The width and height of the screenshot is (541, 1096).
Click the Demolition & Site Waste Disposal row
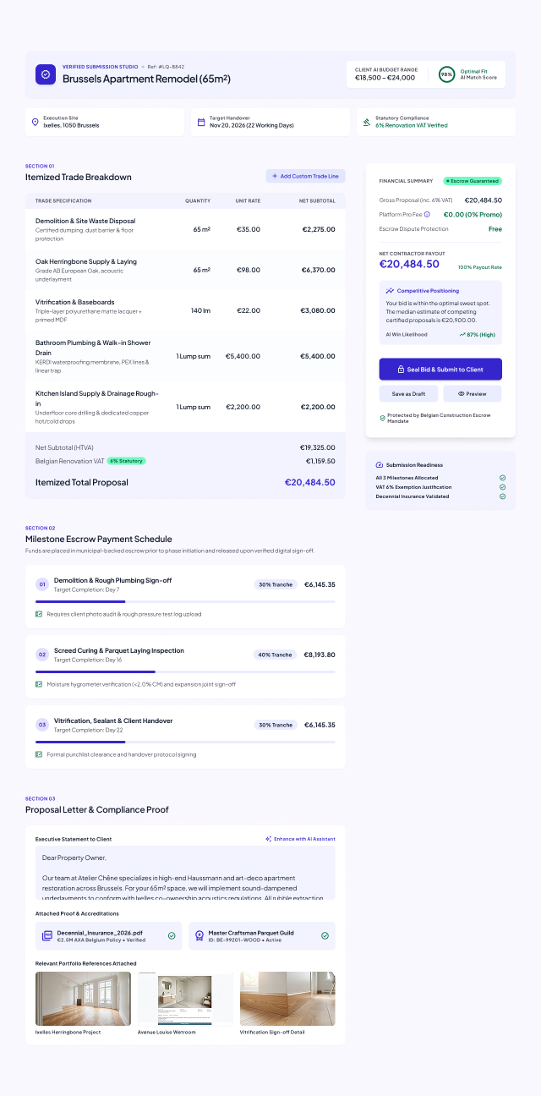[185, 228]
